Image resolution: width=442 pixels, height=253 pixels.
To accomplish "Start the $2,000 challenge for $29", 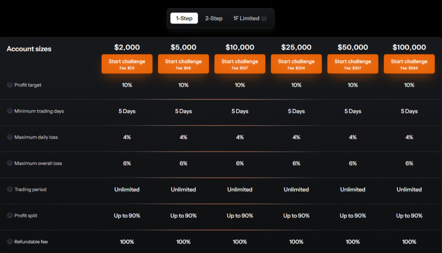I will point(126,64).
